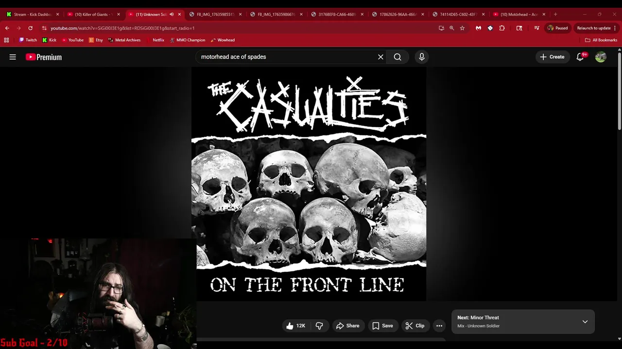The height and width of the screenshot is (349, 622).
Task: Click the YouTube Premium logo
Action: (x=44, y=57)
